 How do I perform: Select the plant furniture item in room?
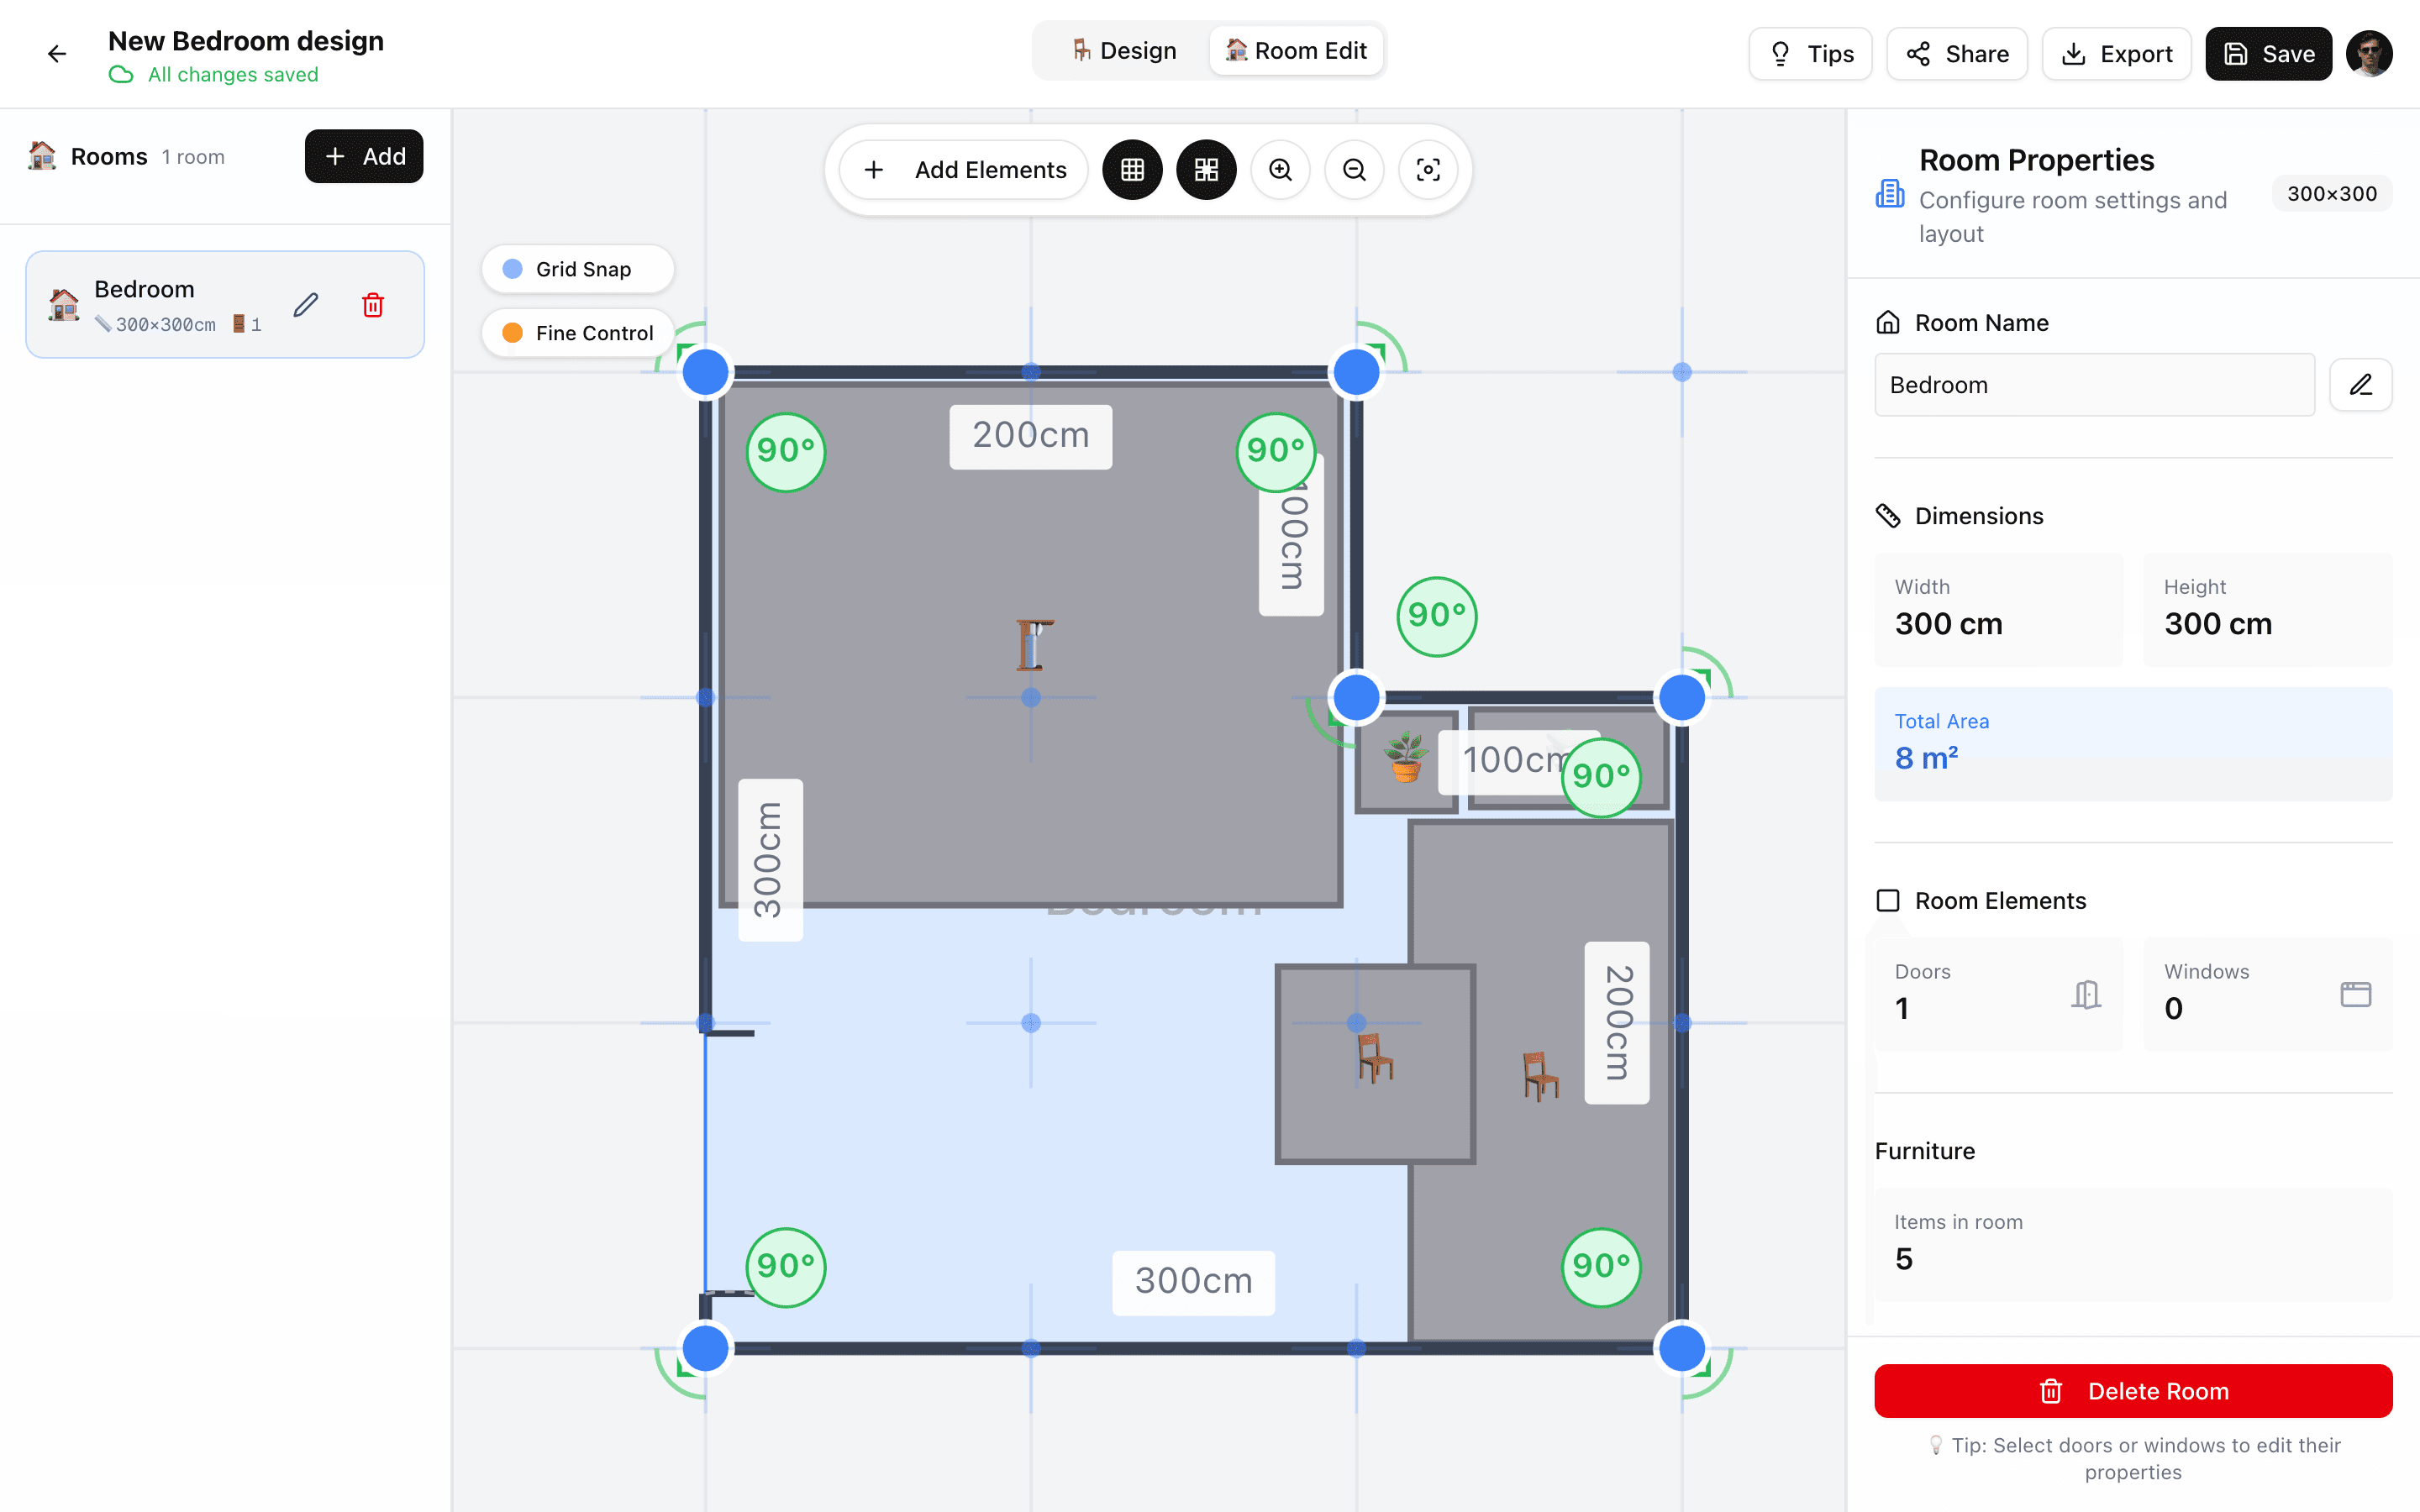click(1406, 757)
